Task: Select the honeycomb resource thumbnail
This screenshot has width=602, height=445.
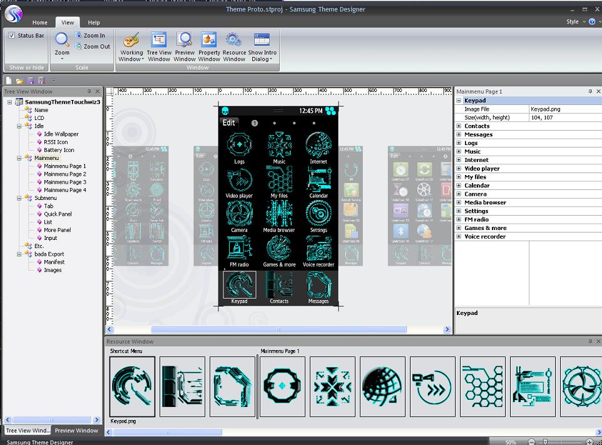Action: [x=482, y=386]
